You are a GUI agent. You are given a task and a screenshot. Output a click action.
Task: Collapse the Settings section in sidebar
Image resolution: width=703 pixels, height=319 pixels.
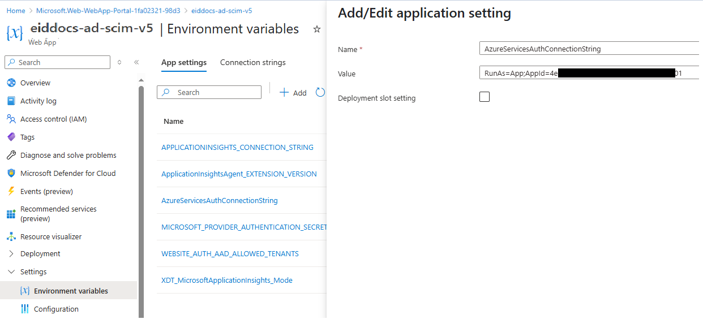pos(11,272)
